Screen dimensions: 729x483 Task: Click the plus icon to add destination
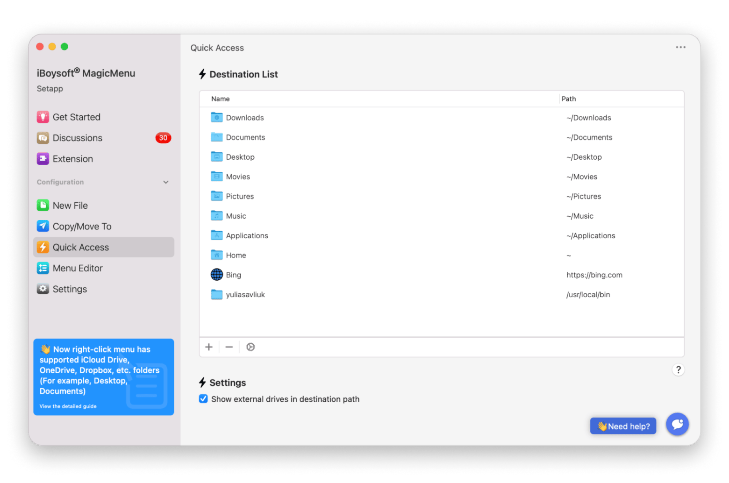(209, 347)
